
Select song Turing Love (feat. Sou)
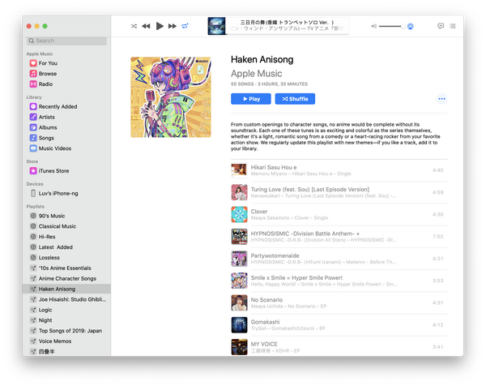click(x=339, y=192)
